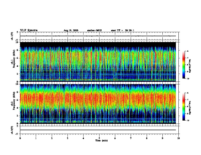
Task: Click tick label "3" on the time axis
Action: [68, 138]
